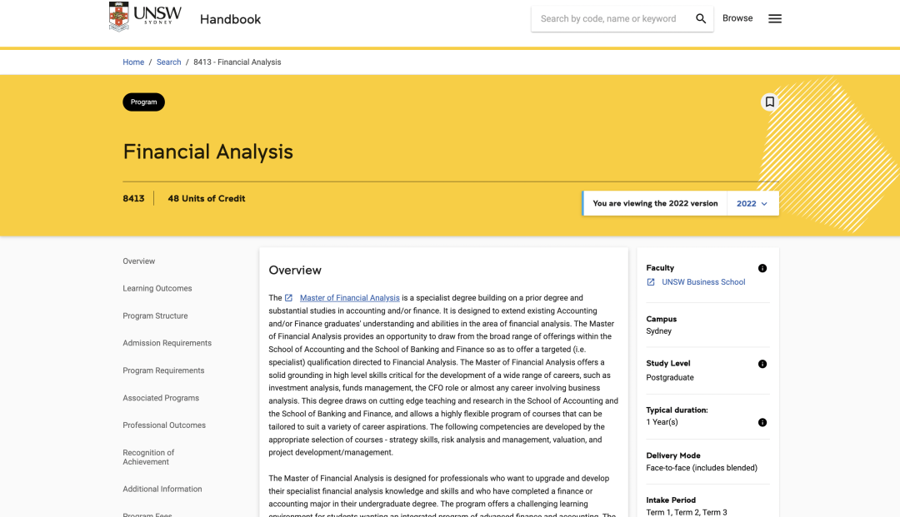
Task: Click the search magnifier icon
Action: click(x=701, y=19)
